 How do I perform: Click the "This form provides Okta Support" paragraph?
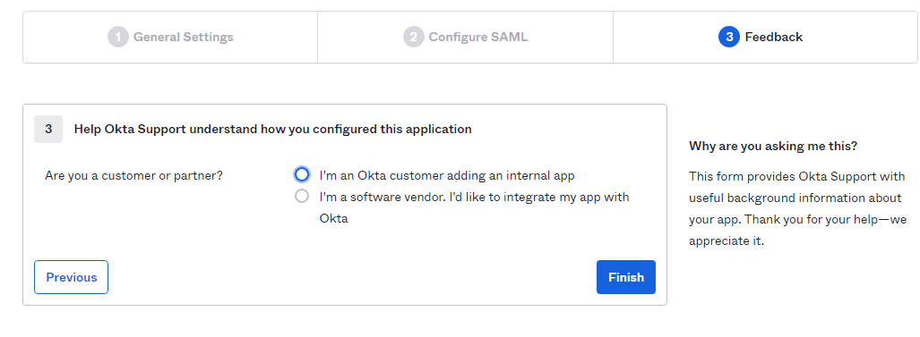coord(799,209)
